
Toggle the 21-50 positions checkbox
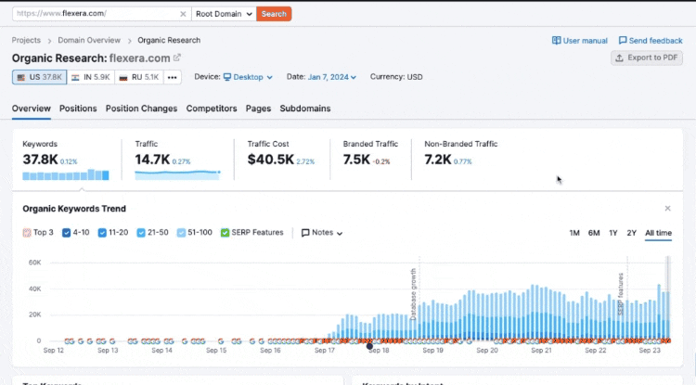(x=141, y=233)
